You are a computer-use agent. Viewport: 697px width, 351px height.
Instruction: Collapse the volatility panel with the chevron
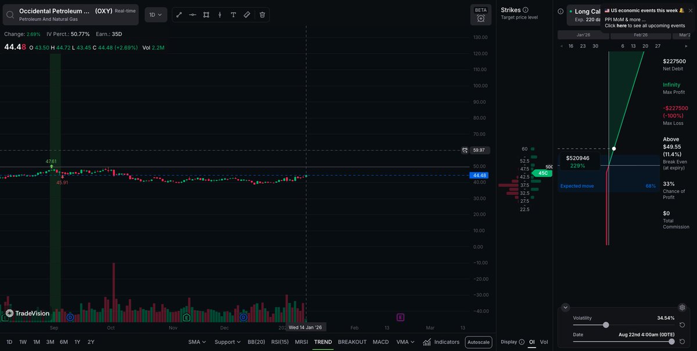(x=566, y=307)
